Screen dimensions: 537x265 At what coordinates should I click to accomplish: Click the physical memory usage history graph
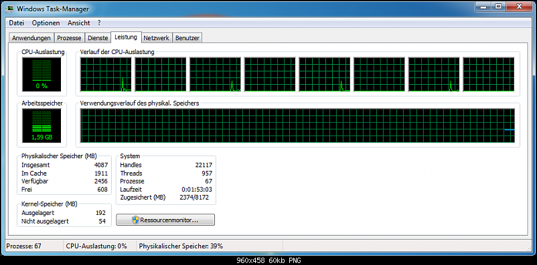[x=297, y=125]
